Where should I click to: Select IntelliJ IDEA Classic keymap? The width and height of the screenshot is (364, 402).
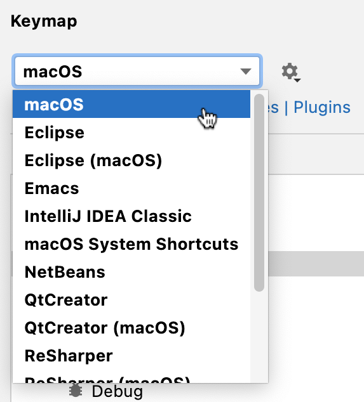coord(131,216)
